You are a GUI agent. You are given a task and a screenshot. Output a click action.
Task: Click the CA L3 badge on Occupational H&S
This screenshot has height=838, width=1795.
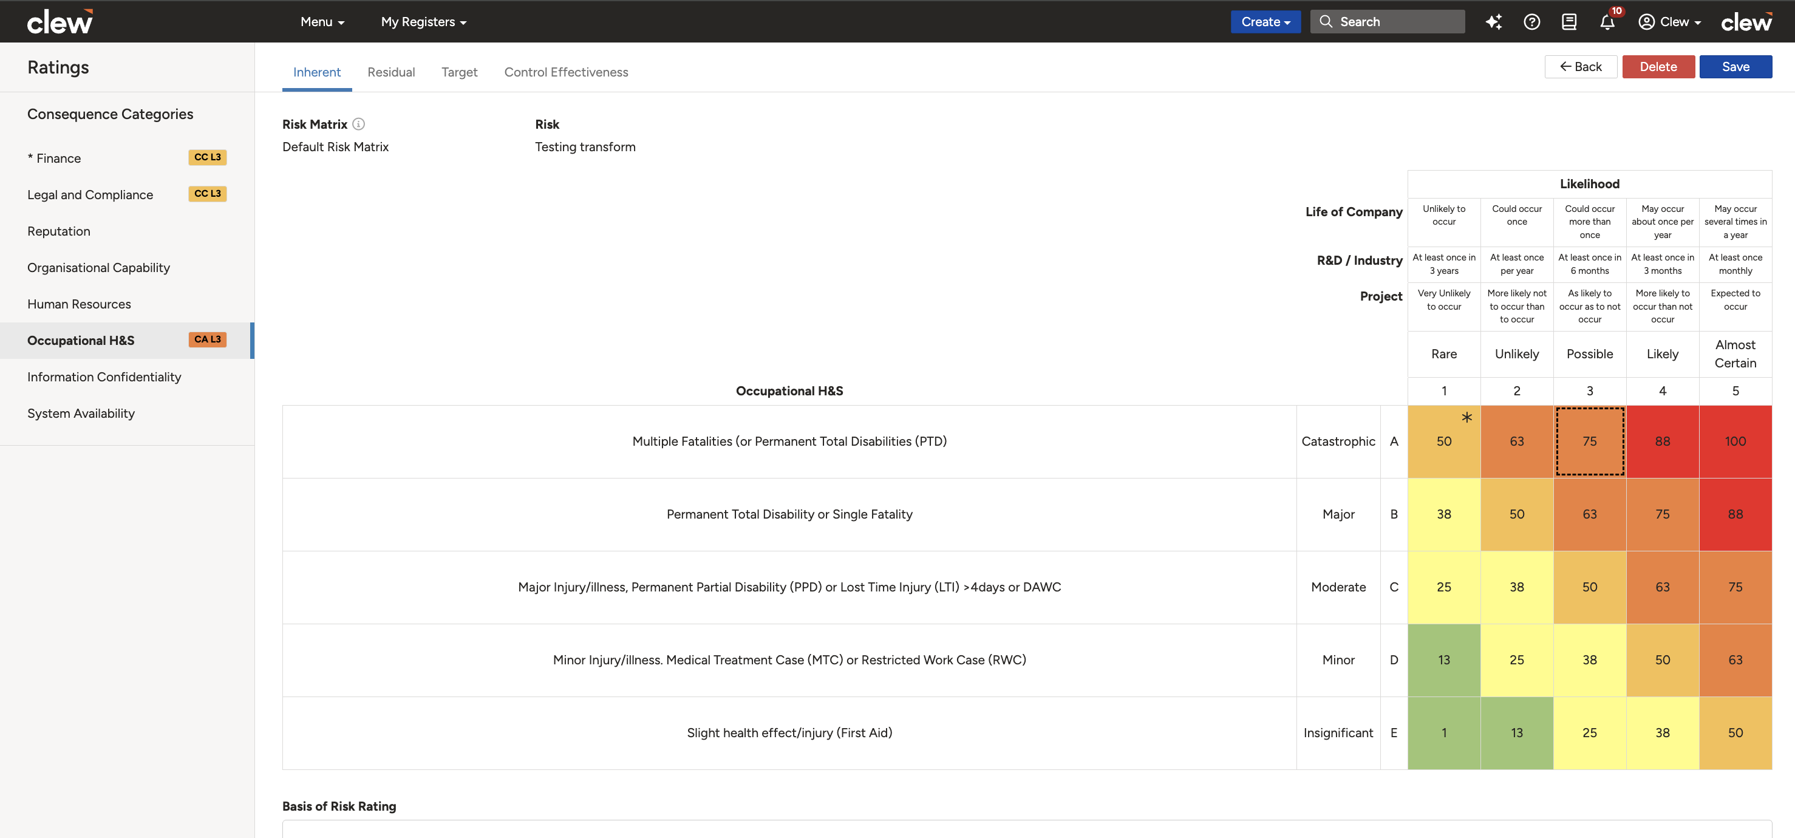click(208, 339)
